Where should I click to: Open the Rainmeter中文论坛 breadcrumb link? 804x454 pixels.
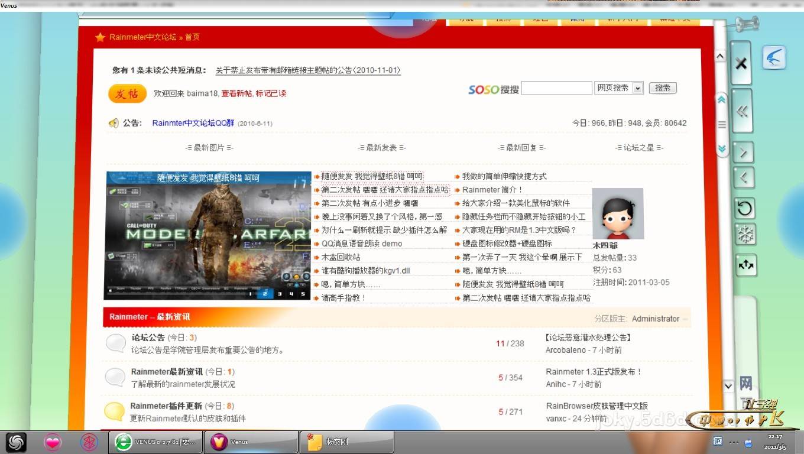pyautogui.click(x=143, y=37)
